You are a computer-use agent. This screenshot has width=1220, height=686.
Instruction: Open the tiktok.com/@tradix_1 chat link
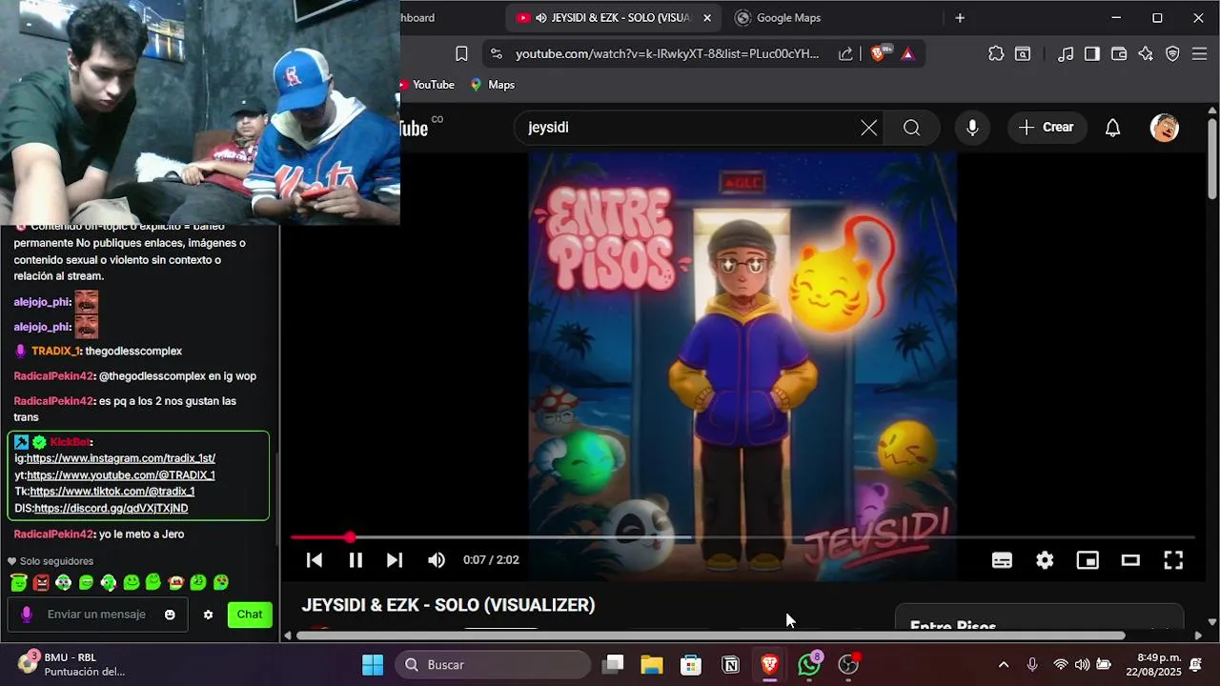click(112, 492)
